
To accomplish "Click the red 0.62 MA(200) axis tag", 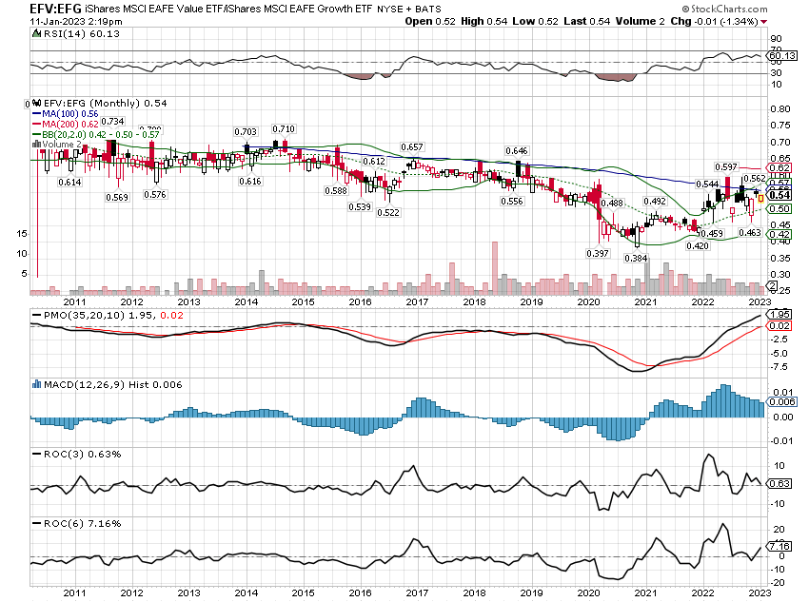I will coord(779,168).
